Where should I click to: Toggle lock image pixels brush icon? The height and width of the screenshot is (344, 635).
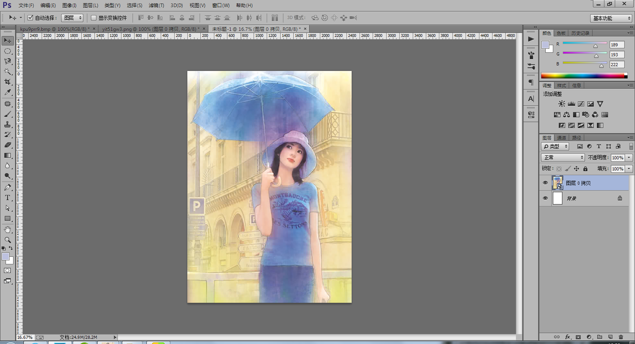(x=568, y=169)
